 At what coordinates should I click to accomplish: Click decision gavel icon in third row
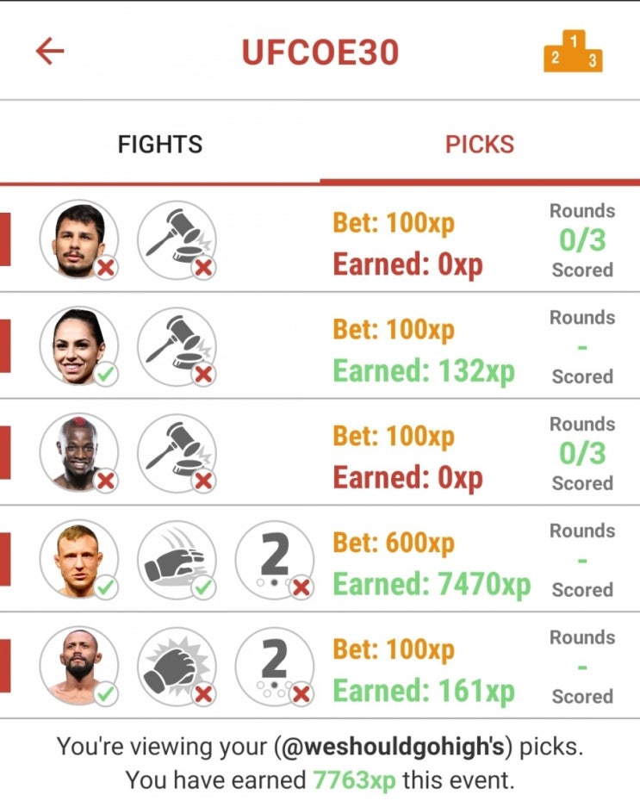tap(177, 452)
